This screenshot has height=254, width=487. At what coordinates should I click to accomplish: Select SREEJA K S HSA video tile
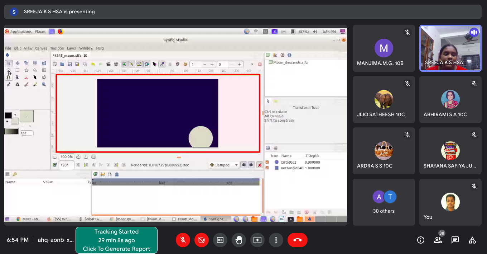coord(450,48)
